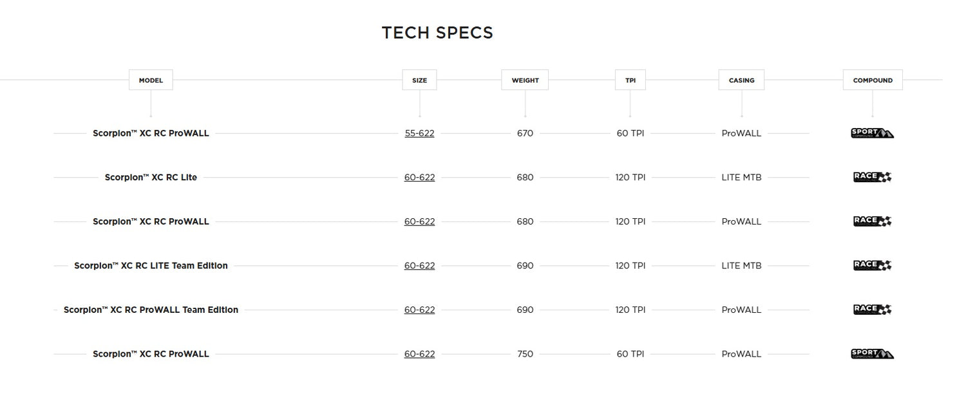Screen dimensions: 966x403
Task: Click the Scorpion XC RC Lite model name
Action: pyautogui.click(x=151, y=177)
